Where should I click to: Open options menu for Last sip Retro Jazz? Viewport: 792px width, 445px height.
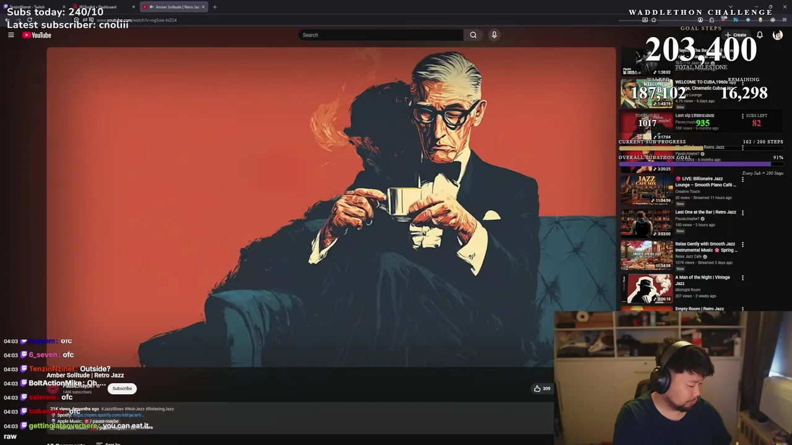pos(742,116)
